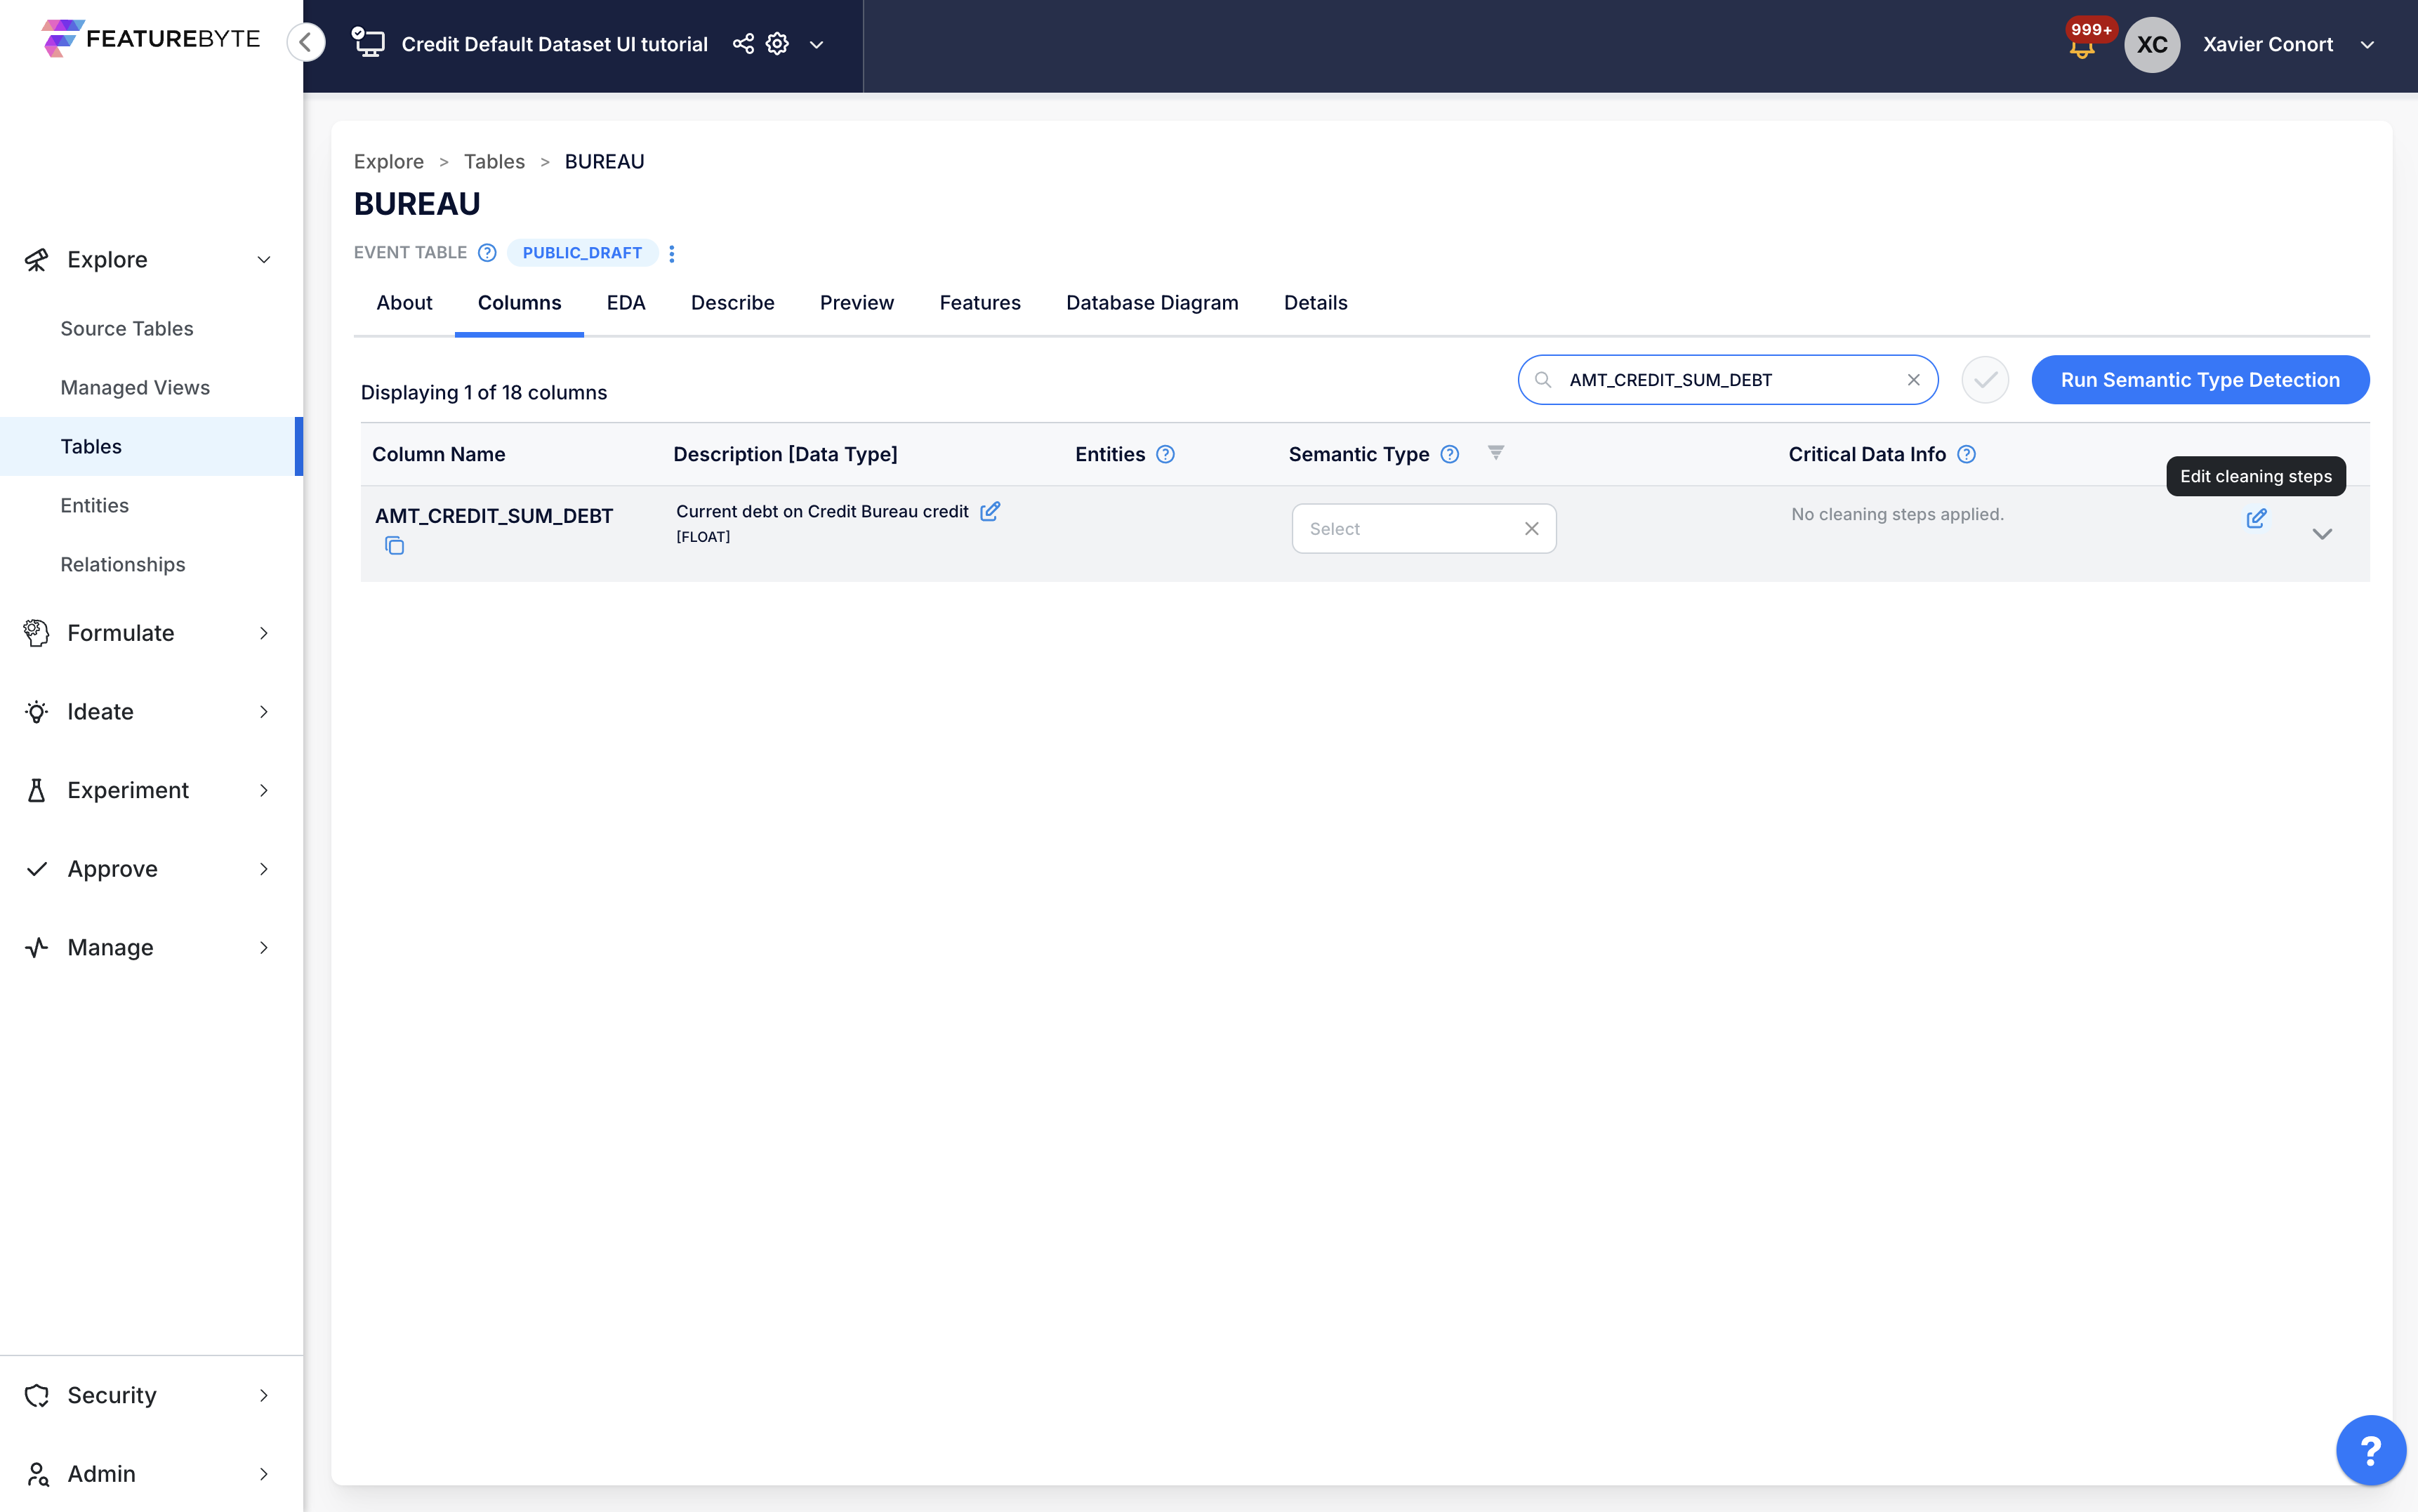The image size is (2418, 1512).
Task: Open the Database Diagram tab
Action: point(1151,303)
